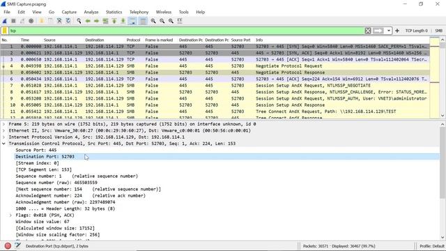The width and height of the screenshot is (446, 251).
Task: Sort packets by Protocol column
Action: [134, 40]
